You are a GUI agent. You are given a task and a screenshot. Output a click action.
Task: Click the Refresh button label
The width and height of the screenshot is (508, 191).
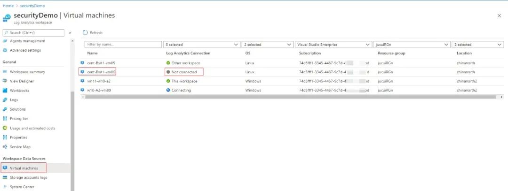click(96, 33)
